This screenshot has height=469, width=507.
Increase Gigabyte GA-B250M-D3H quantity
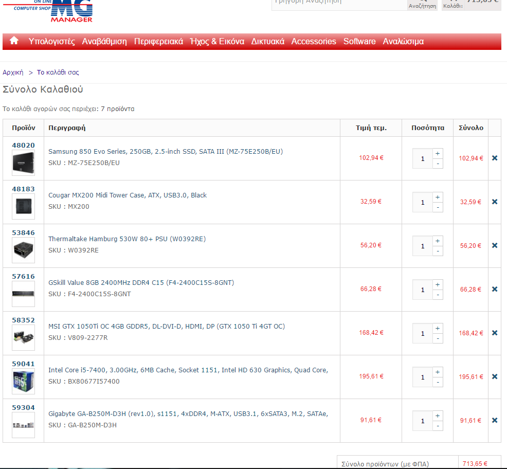point(438,416)
